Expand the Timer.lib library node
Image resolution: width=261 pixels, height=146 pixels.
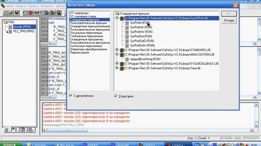117,68
